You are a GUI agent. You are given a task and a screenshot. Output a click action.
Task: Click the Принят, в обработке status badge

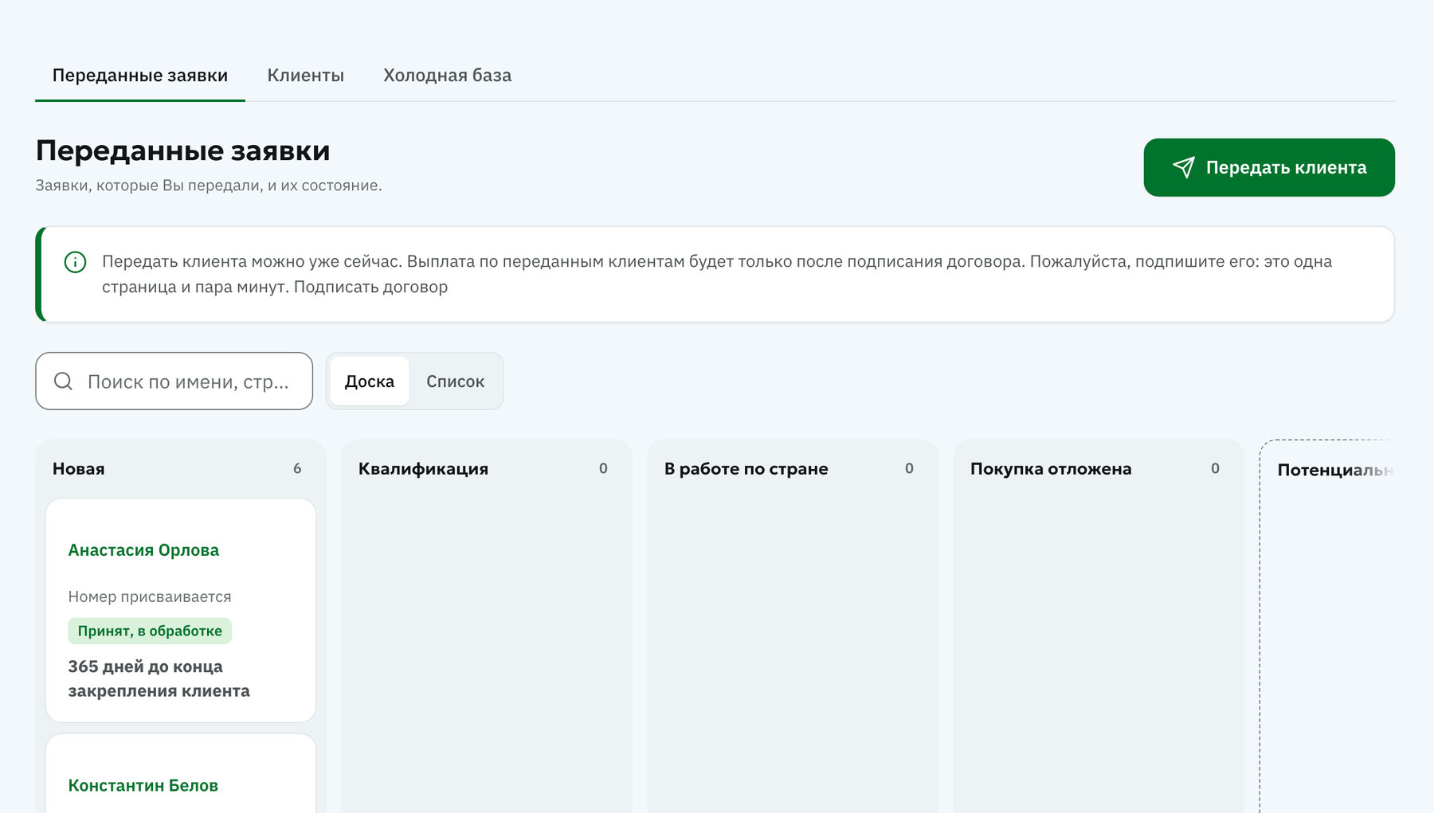150,631
